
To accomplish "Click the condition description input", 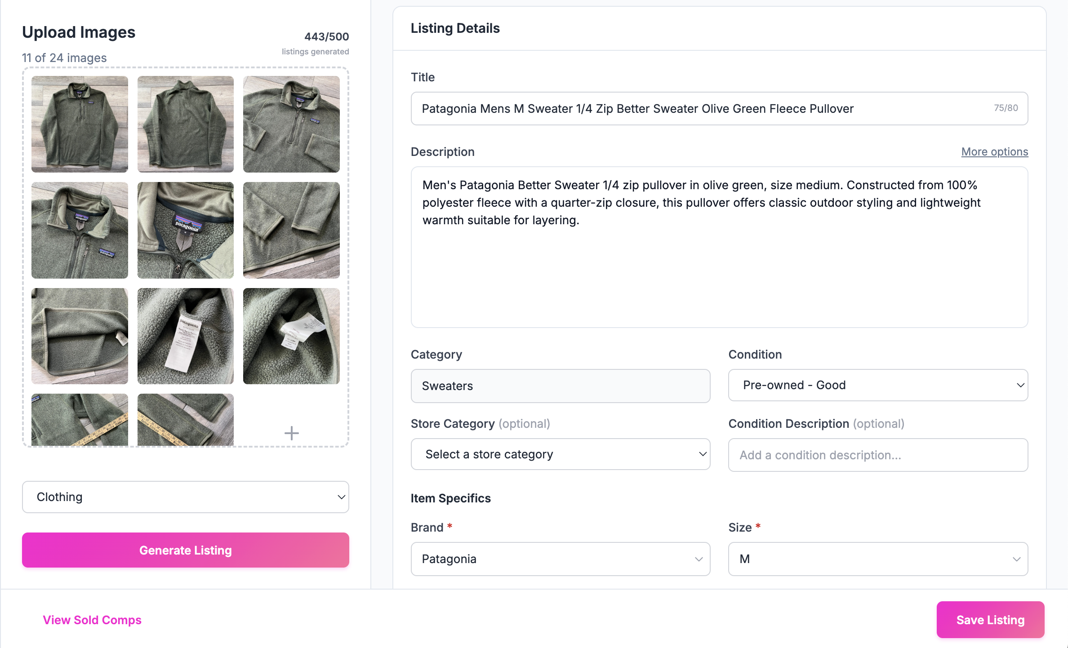I will tap(877, 455).
